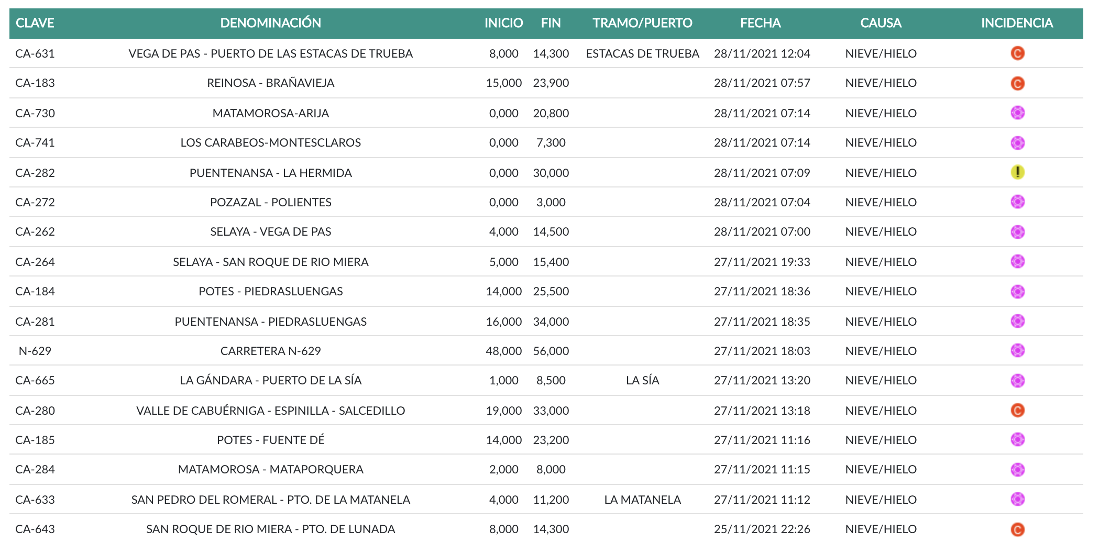Sort table by FECHA column header

760,23
